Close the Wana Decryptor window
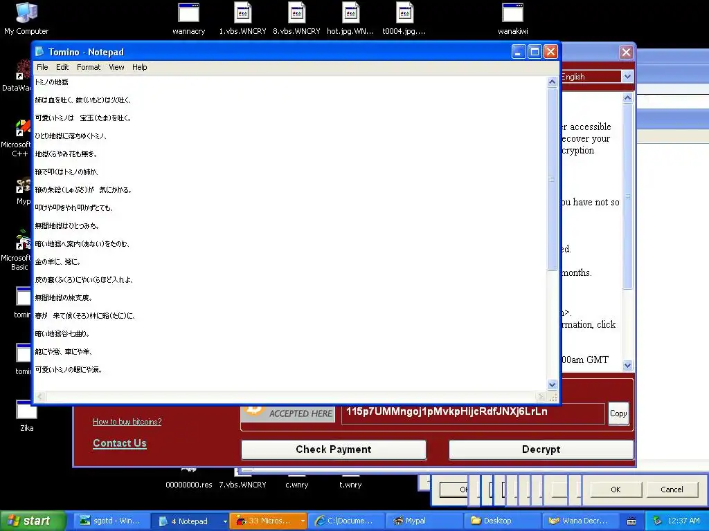Image resolution: width=709 pixels, height=531 pixels. click(x=626, y=53)
